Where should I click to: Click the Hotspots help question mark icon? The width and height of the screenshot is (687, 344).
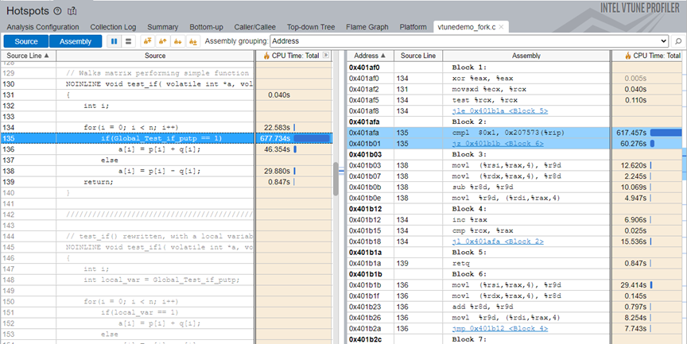pos(56,11)
